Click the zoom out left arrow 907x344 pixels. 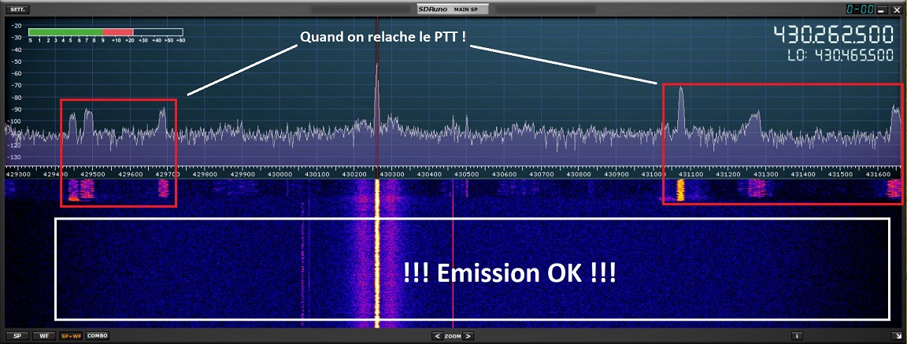[437, 336]
